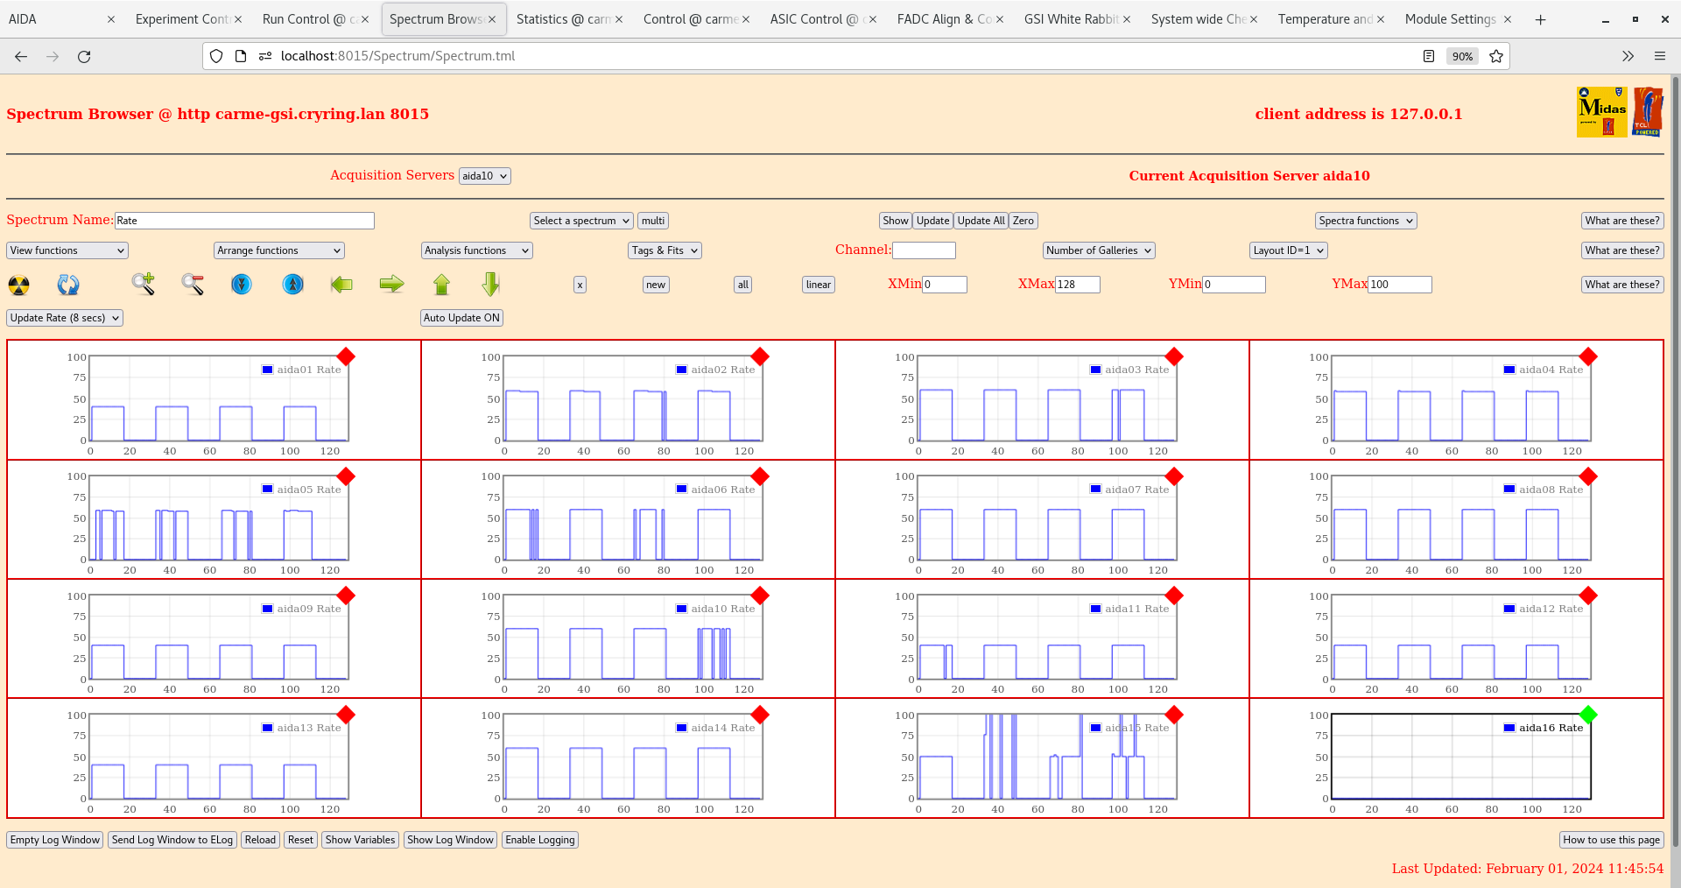Screen dimensions: 1681x888
Task: Open the Analysis functions dropdown
Action: (x=476, y=250)
